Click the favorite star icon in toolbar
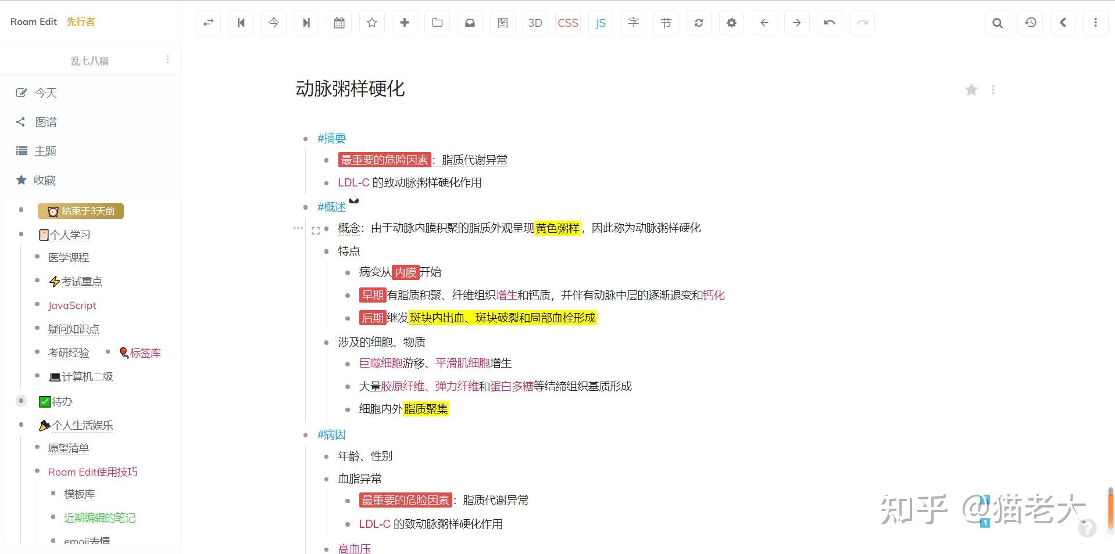 (371, 23)
